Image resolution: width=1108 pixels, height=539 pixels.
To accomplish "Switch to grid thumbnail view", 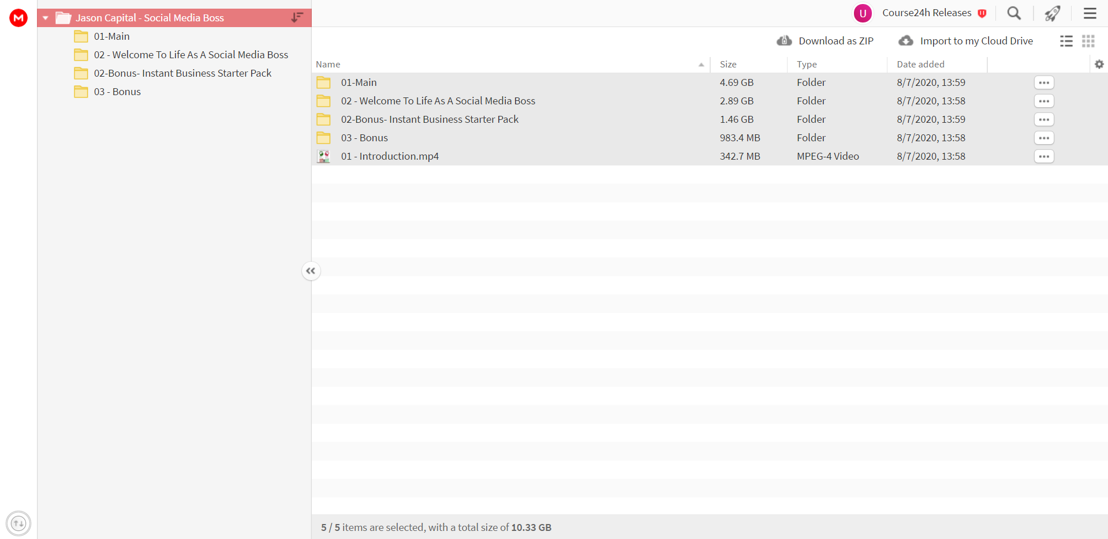I will pyautogui.click(x=1088, y=41).
